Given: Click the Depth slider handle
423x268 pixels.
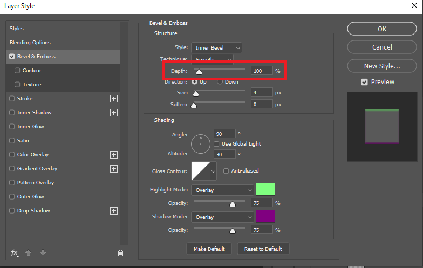Looking at the screenshot, I should (x=199, y=72).
